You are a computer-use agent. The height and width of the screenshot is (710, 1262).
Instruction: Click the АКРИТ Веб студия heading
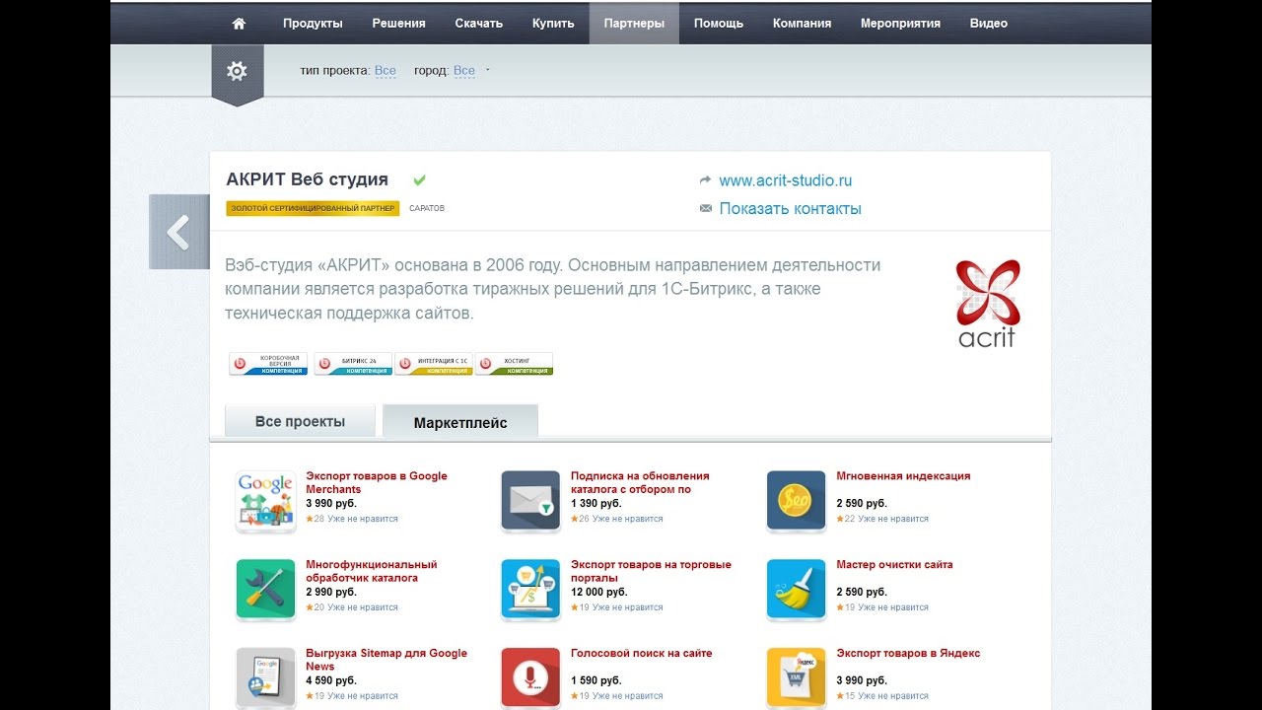308,179
